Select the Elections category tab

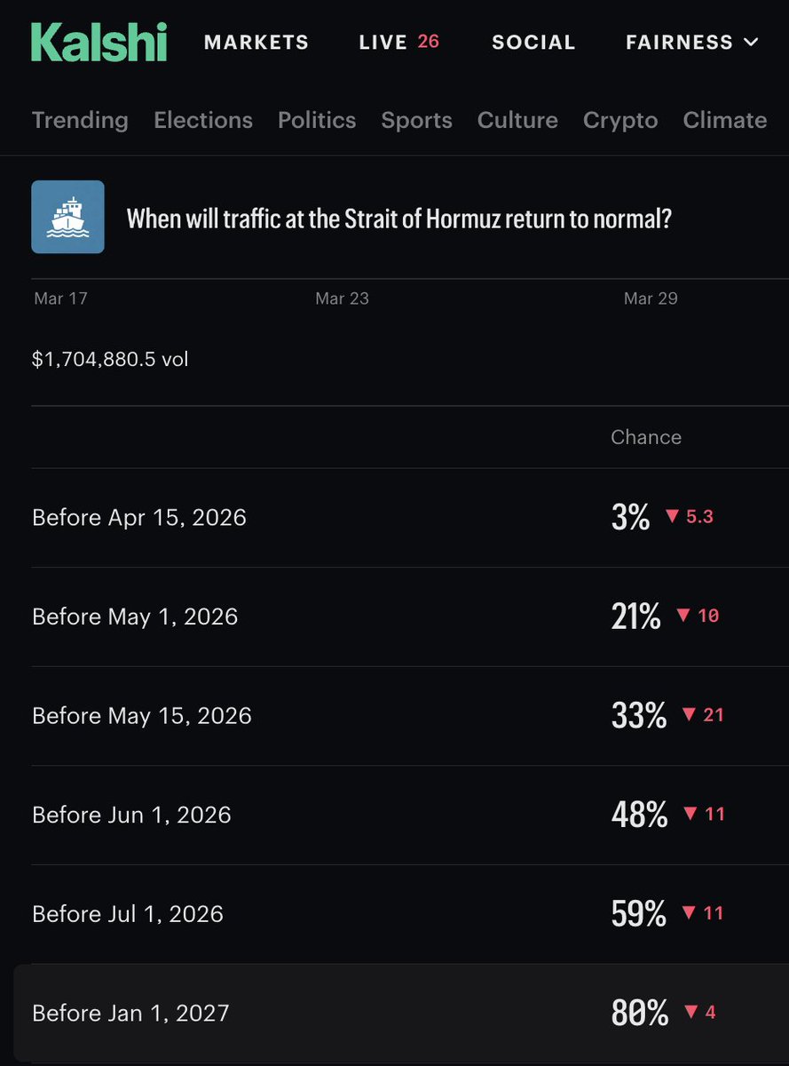click(x=203, y=120)
